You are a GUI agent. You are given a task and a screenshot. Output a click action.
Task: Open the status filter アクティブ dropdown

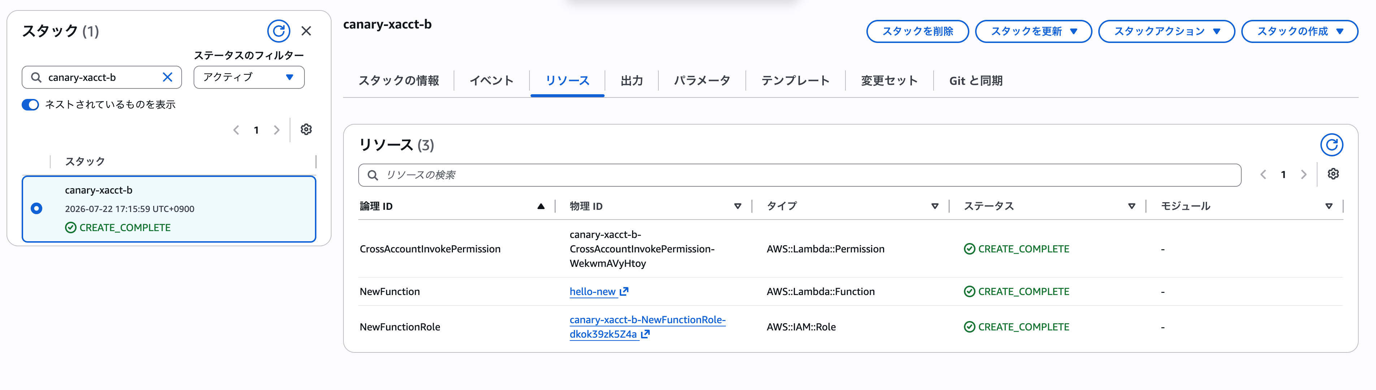(249, 78)
